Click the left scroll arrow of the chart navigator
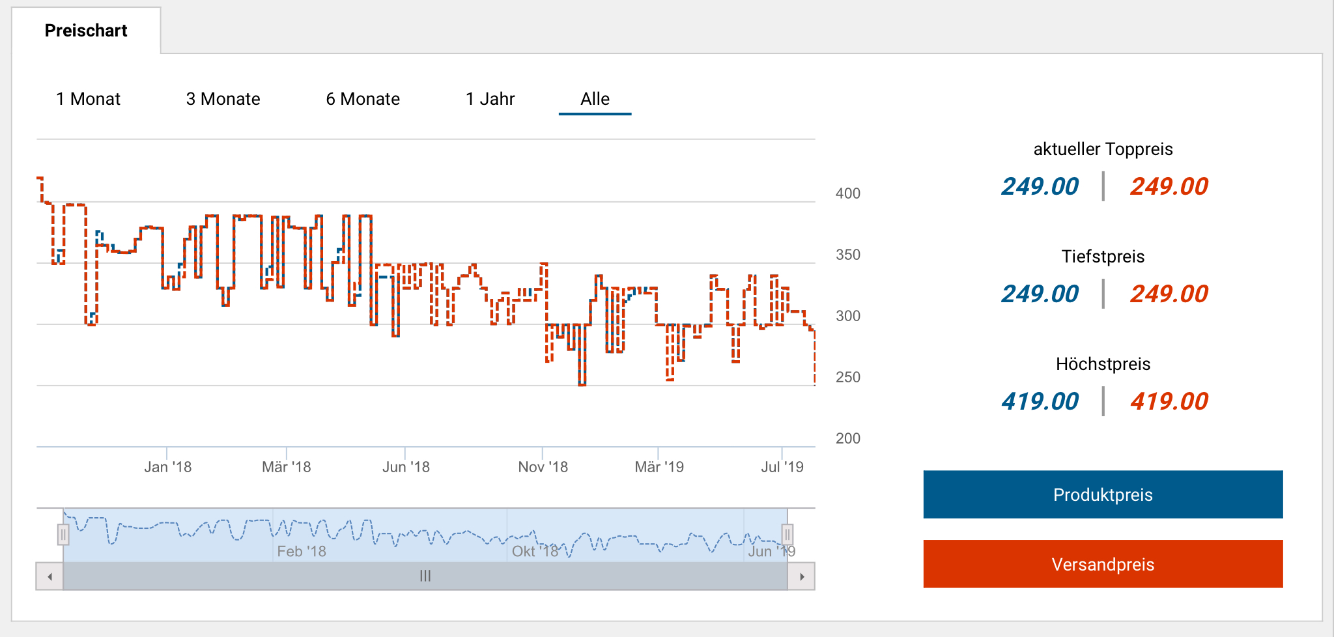This screenshot has height=637, width=1334. coord(50,576)
